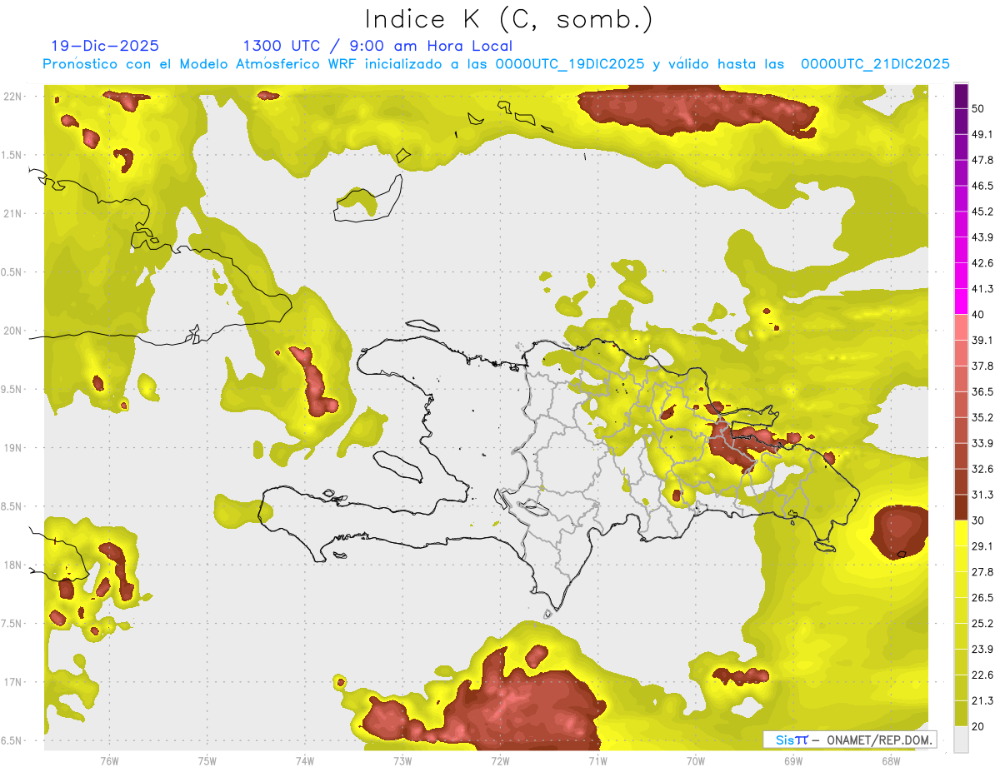Click the WRF model forecast description line
The image size is (1000, 772).
tap(497, 64)
